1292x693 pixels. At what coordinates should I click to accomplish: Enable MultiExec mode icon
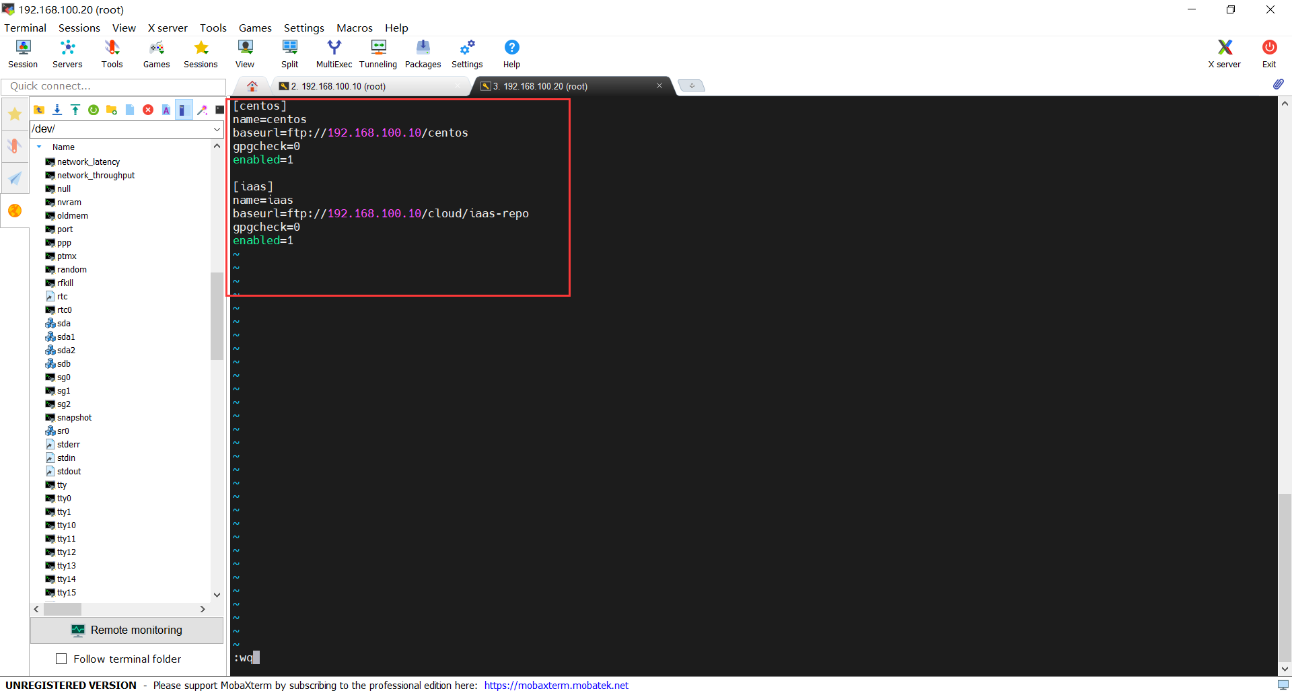334,54
